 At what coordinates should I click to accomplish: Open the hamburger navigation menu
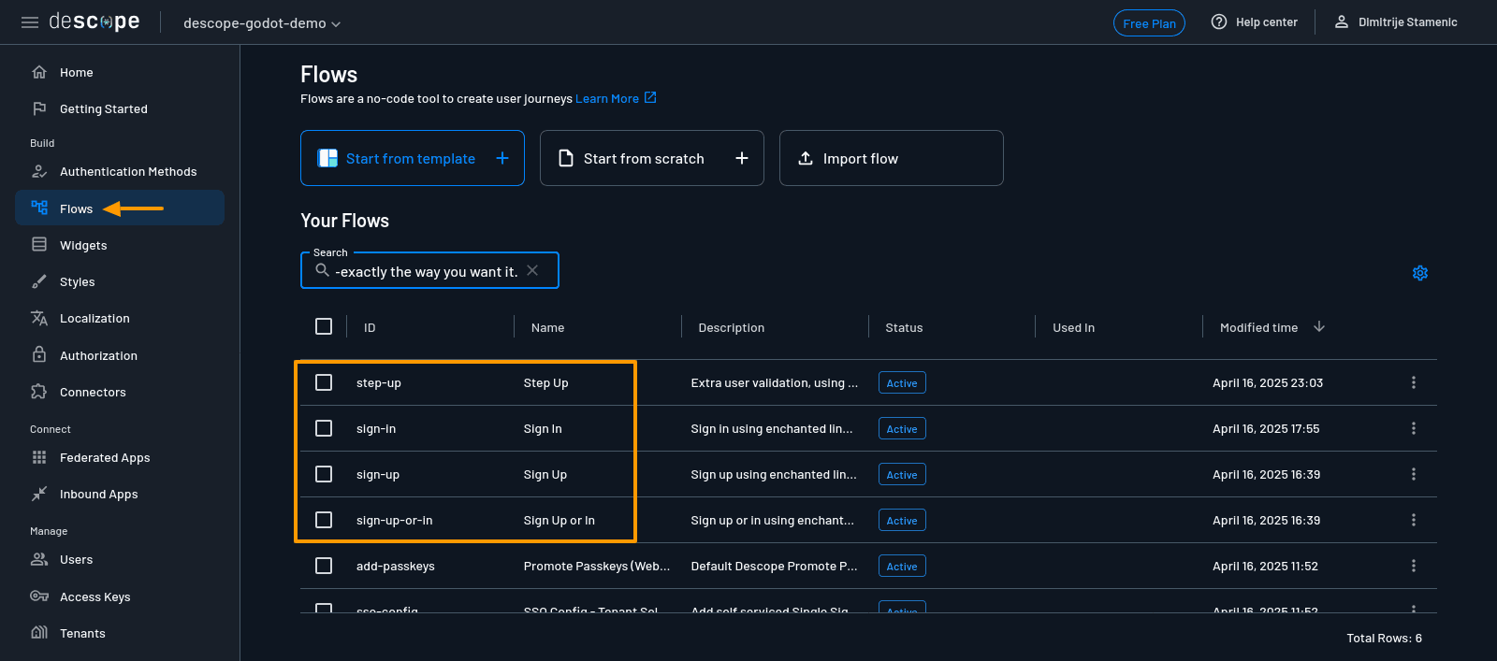(x=30, y=22)
